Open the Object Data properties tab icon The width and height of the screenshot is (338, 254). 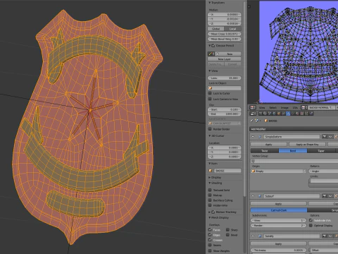(293, 114)
